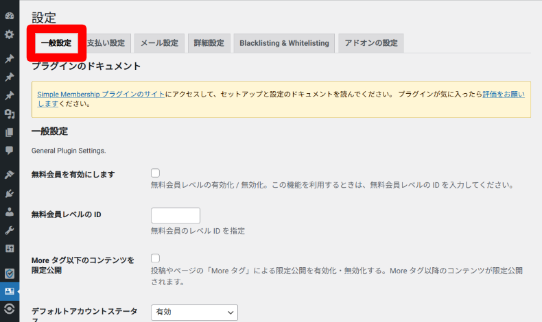Screen dimensions: 542x322
Task: Open the Tools wrench icon
Action: 10,230
